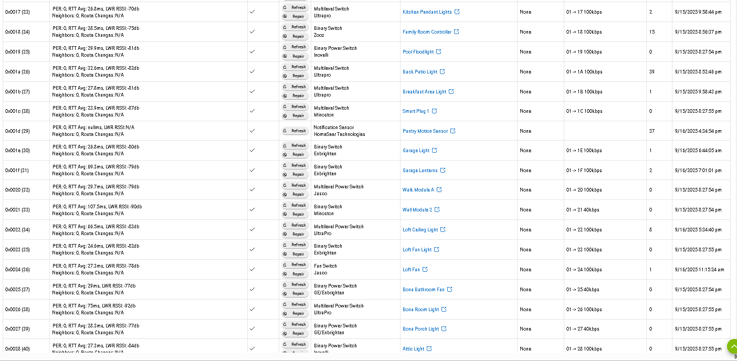Repair the Loft Ceiling Light device

(x=295, y=234)
